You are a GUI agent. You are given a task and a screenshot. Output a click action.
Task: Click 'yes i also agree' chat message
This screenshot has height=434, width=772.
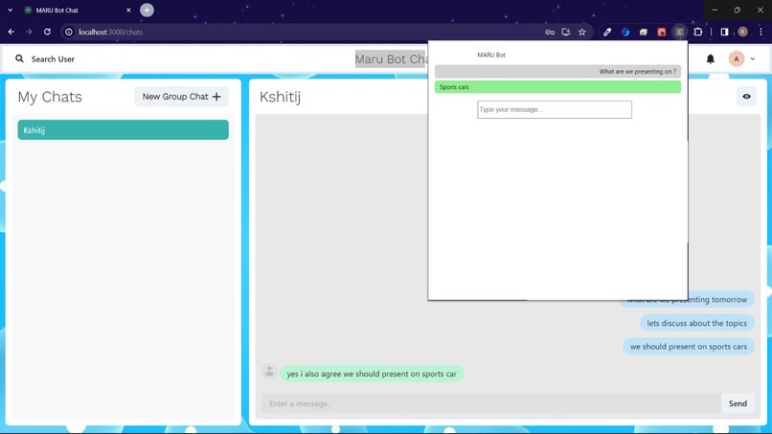(372, 374)
